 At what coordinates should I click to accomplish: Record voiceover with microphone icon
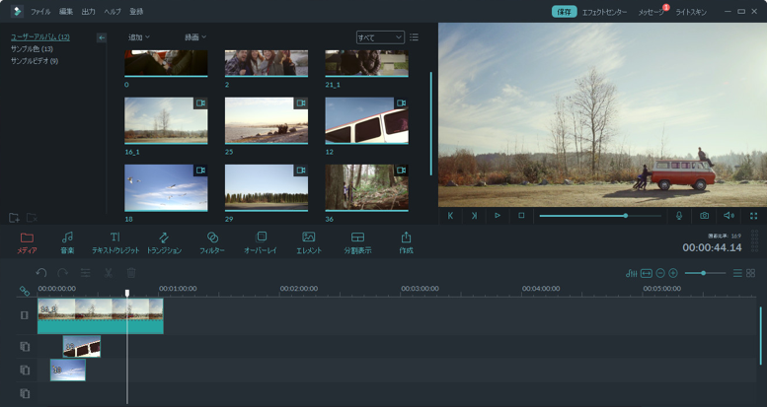click(679, 216)
